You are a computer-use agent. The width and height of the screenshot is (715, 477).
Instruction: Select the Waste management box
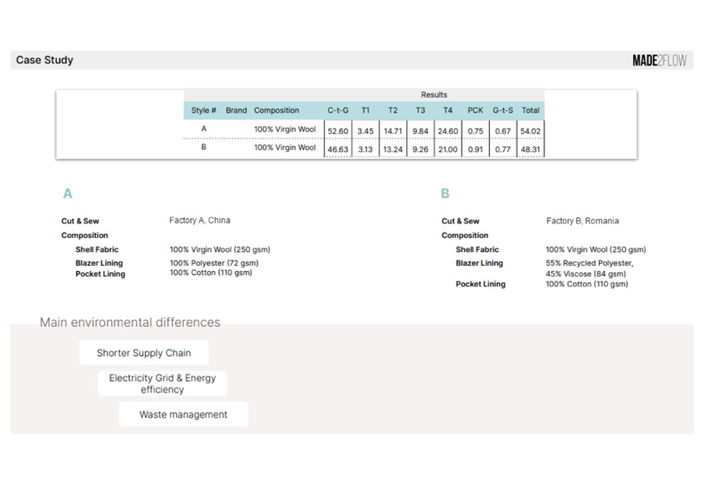pos(183,414)
